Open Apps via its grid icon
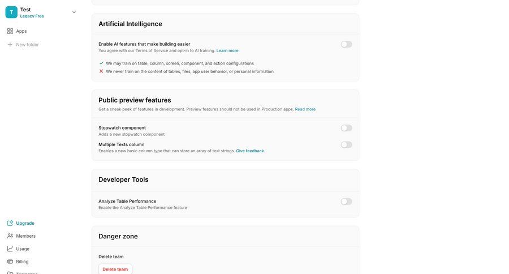Screen dimensions: 509x274 point(10,31)
